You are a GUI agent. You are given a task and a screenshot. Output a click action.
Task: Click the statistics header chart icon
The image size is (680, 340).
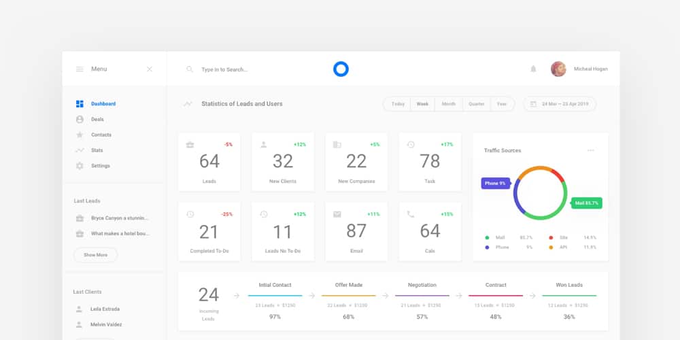(x=188, y=104)
